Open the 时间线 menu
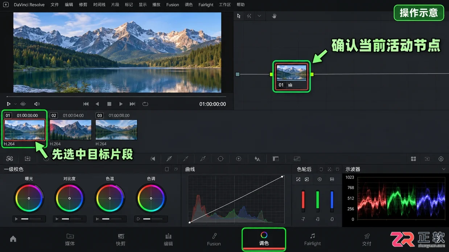The width and height of the screenshot is (449, 252). click(99, 5)
